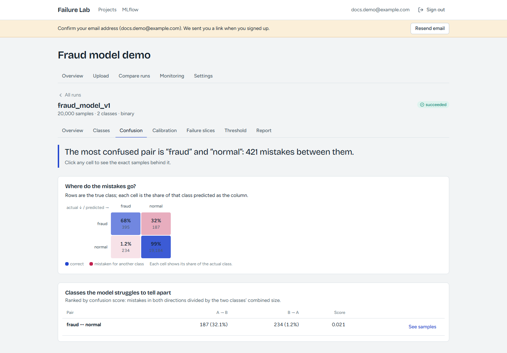Click the fraud_model_v1 run title
This screenshot has height=353, width=507.
[x=84, y=105]
